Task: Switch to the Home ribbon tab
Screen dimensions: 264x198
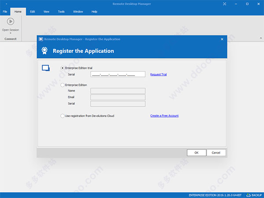Action: pyautogui.click(x=18, y=11)
